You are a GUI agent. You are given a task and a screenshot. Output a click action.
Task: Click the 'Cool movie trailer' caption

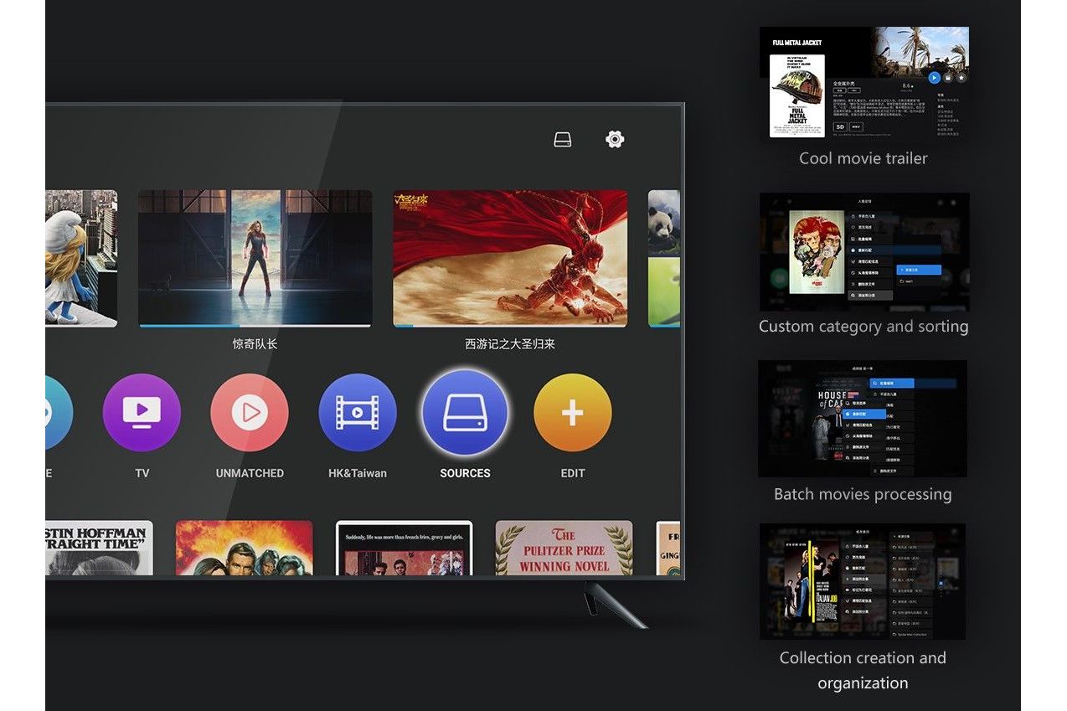pyautogui.click(x=863, y=158)
